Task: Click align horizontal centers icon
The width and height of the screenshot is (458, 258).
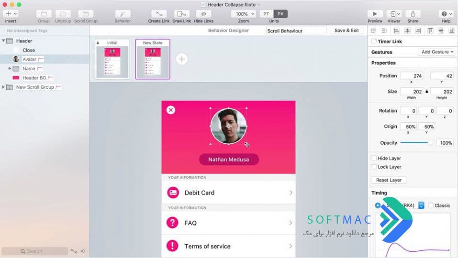Action: coord(407,30)
